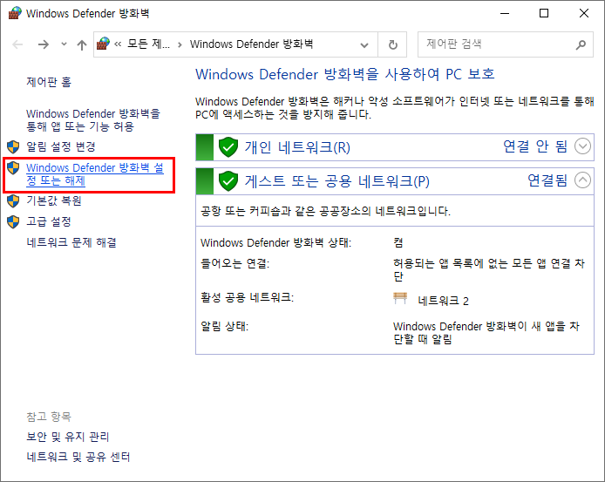Click the 네트워크 2 bench icon
605x482 pixels.
pos(401,300)
